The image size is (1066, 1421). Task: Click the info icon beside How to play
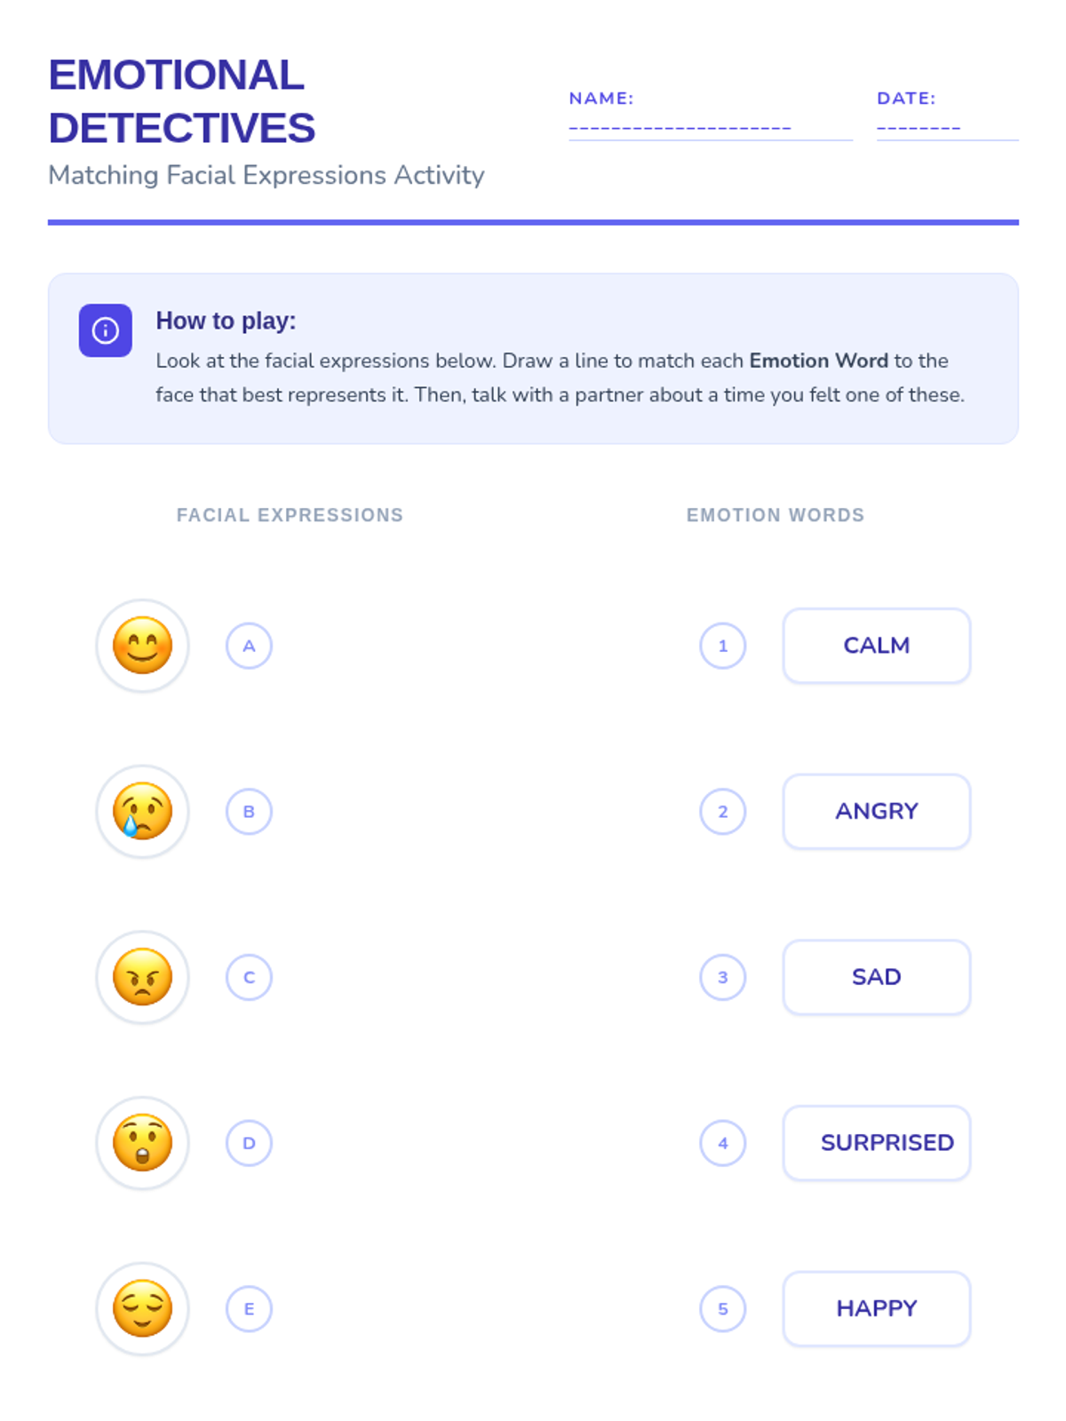[106, 330]
